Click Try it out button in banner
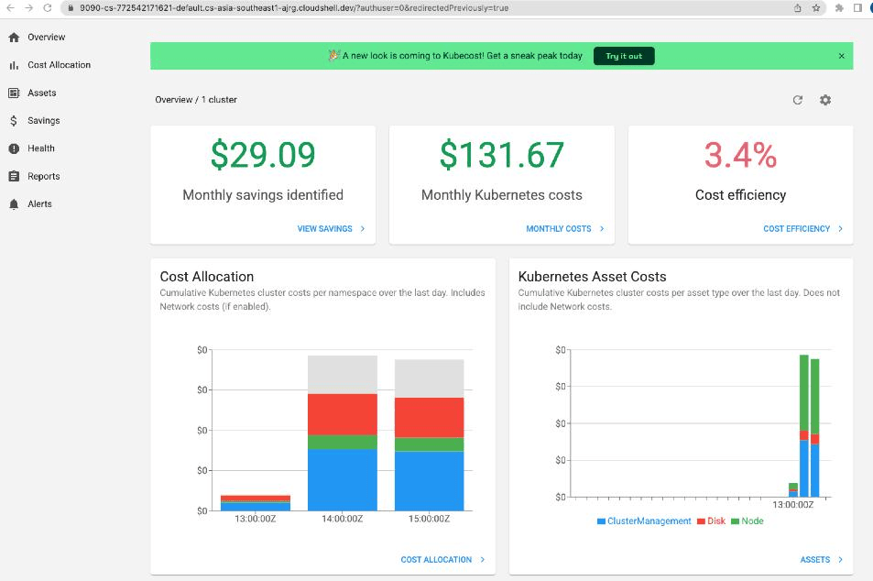Viewport: 873px width, 581px height. pos(624,56)
